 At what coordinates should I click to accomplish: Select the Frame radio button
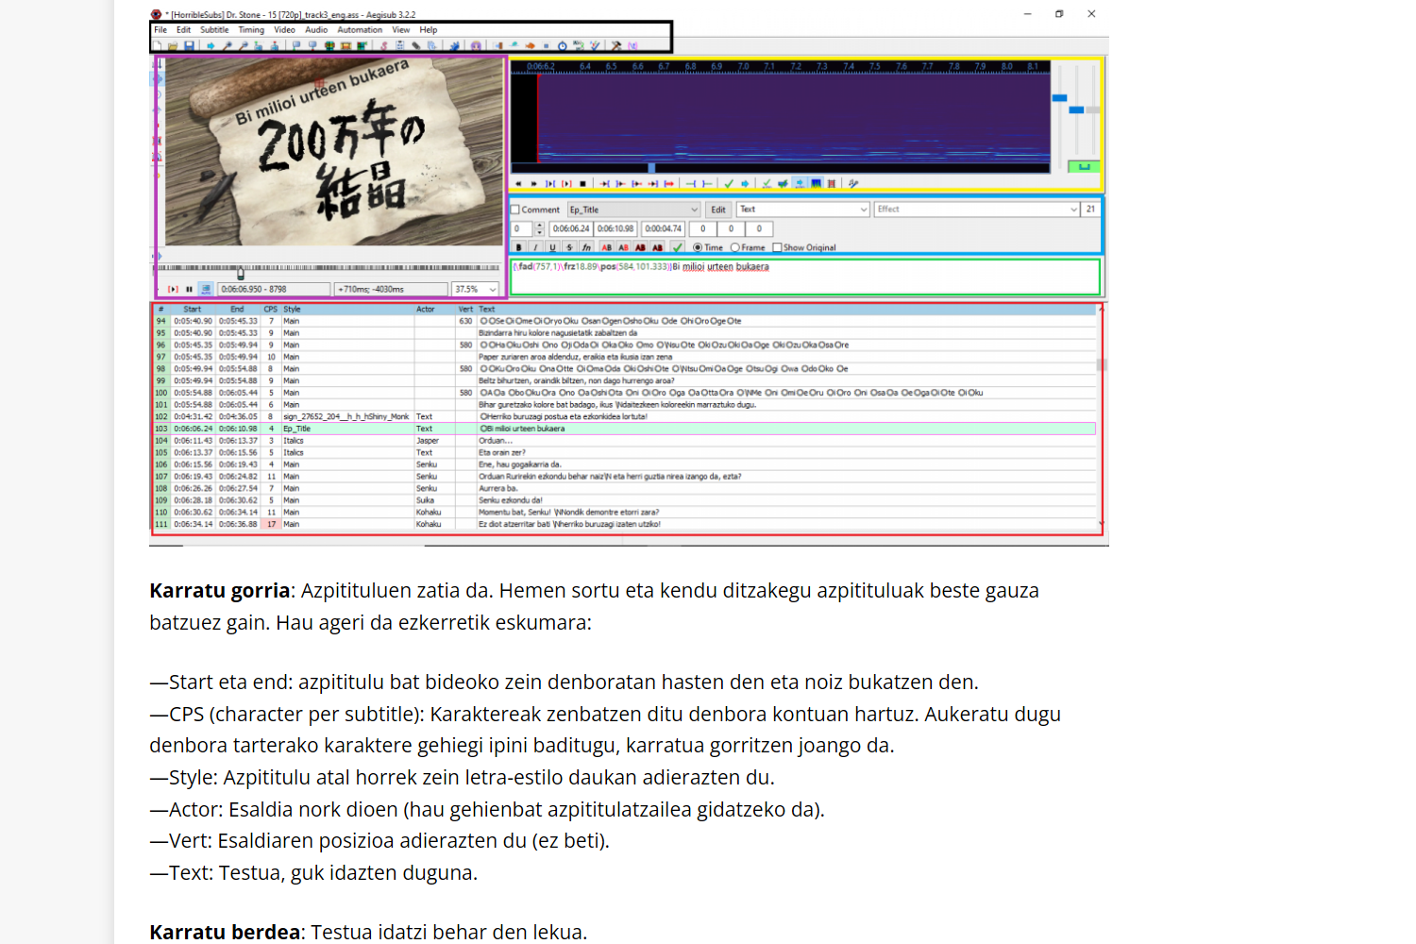[734, 247]
